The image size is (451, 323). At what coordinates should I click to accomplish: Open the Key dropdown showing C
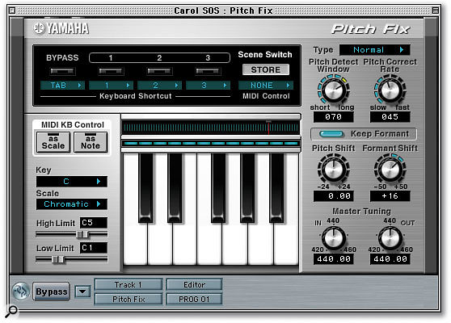pos(72,182)
